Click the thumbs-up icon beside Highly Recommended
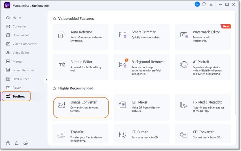Viewport: 241px width, 151px height. point(54,88)
